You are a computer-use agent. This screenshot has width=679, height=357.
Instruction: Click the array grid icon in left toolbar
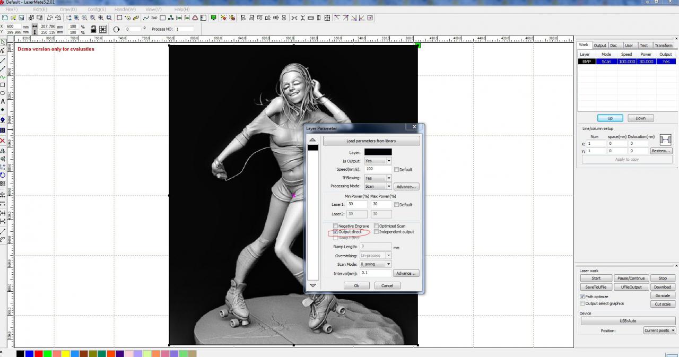3,184
